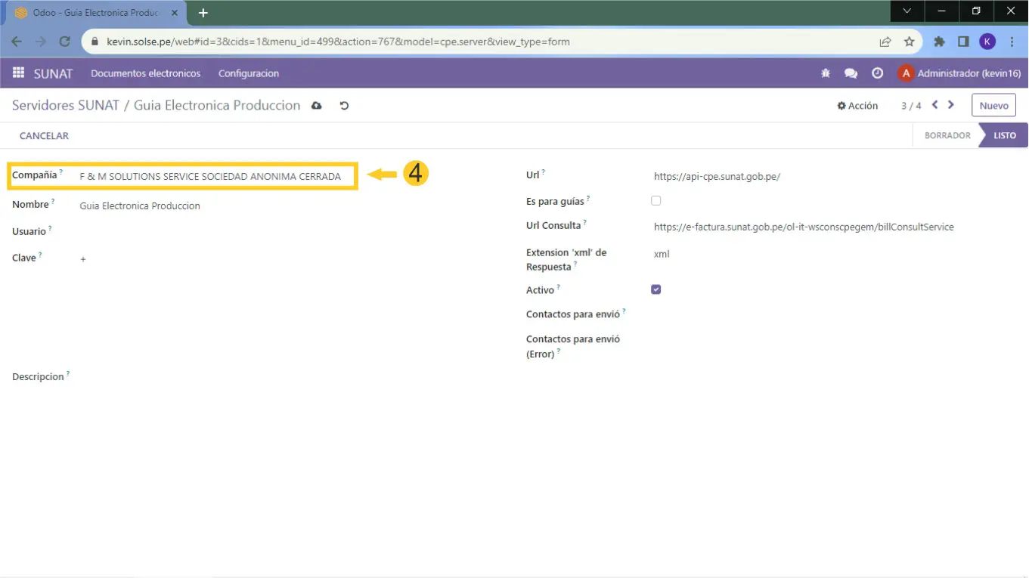Go to previous record arrow
The width and height of the screenshot is (1029, 578).
[x=935, y=105]
